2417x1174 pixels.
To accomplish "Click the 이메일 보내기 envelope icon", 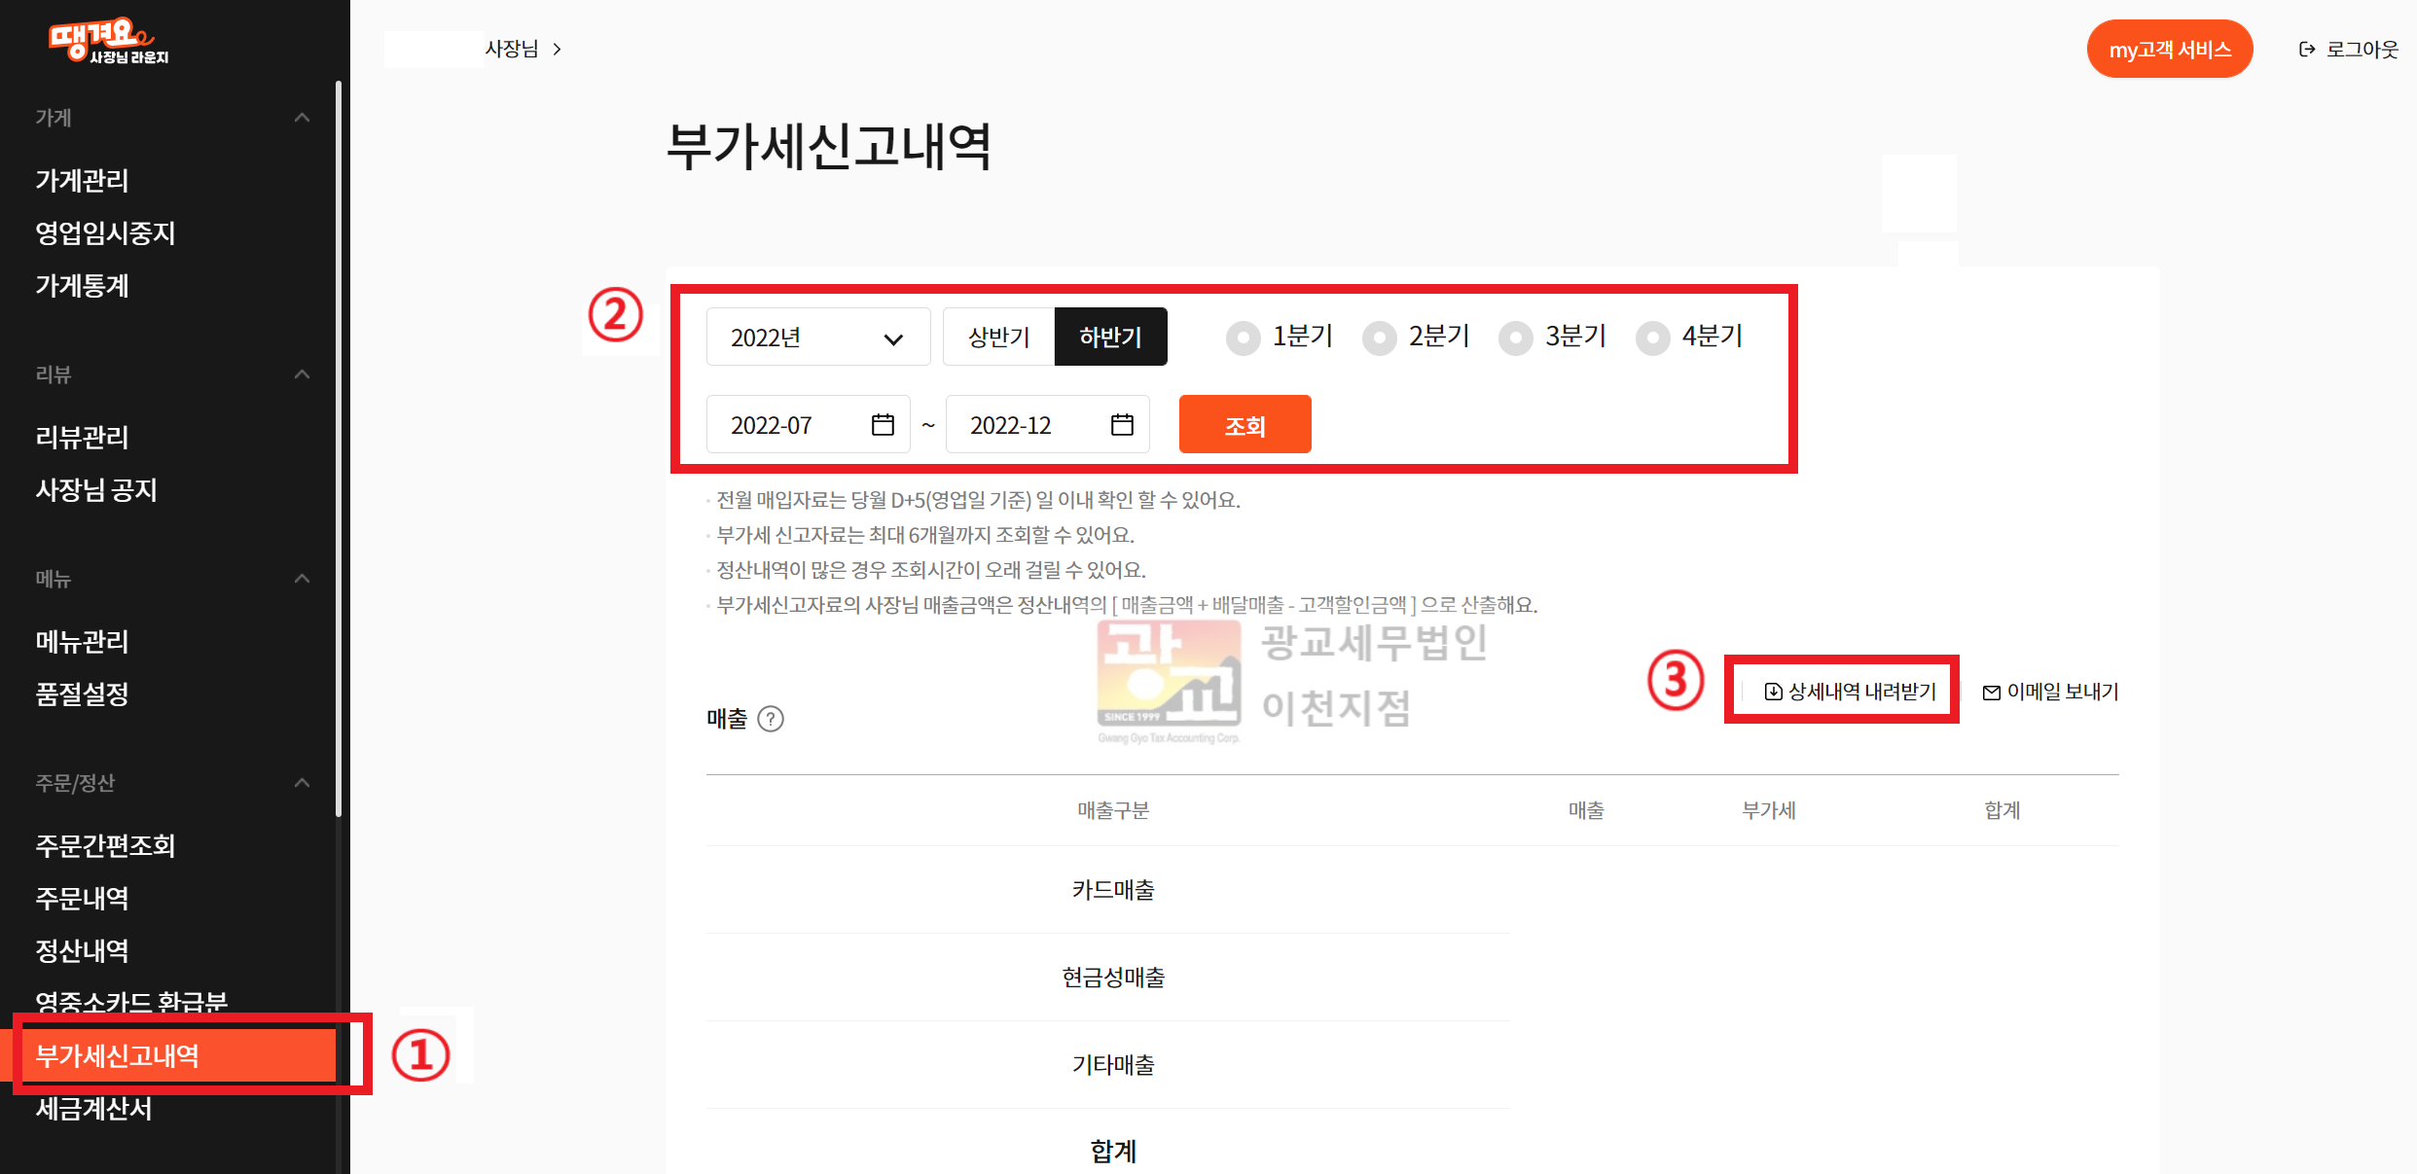I will point(1992,693).
